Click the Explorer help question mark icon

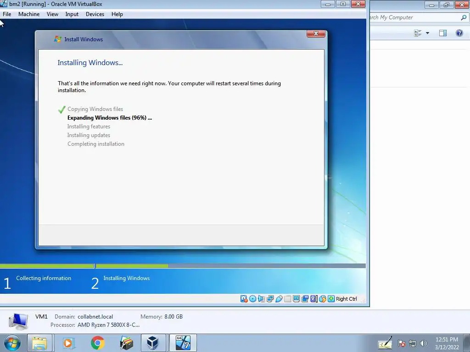(459, 33)
